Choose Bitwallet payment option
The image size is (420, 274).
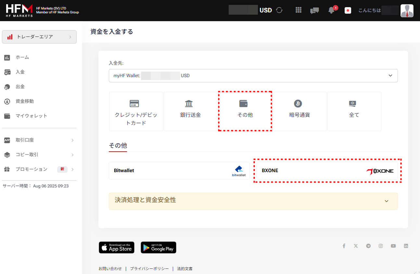(x=179, y=171)
